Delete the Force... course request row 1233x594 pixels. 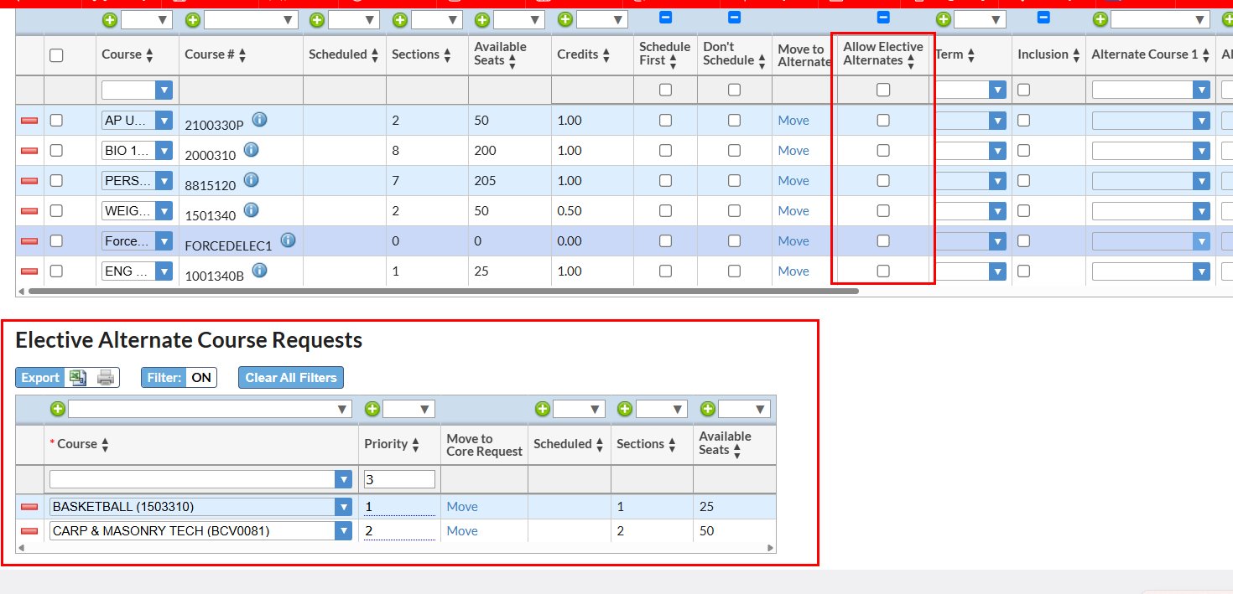(29, 241)
